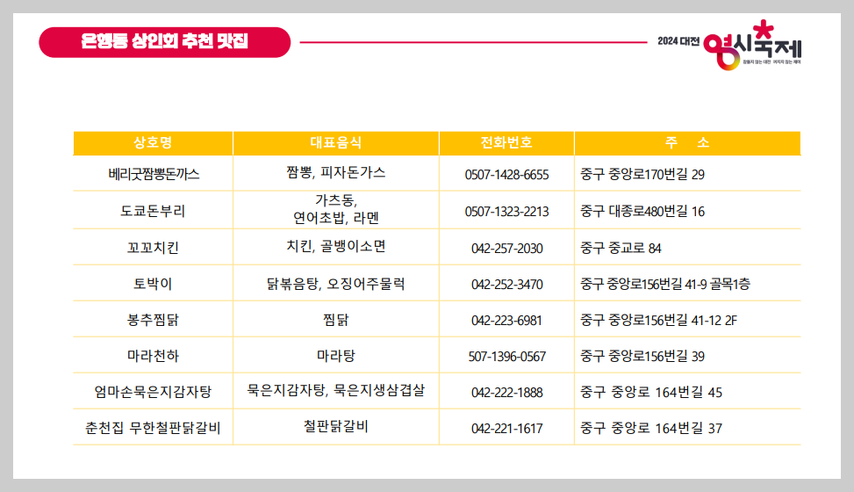Image resolution: width=854 pixels, height=492 pixels.
Task: Click phone number 042-221-1617
Action: [507, 429]
